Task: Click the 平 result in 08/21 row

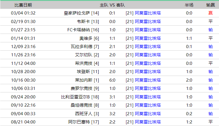Action: tap(210, 122)
